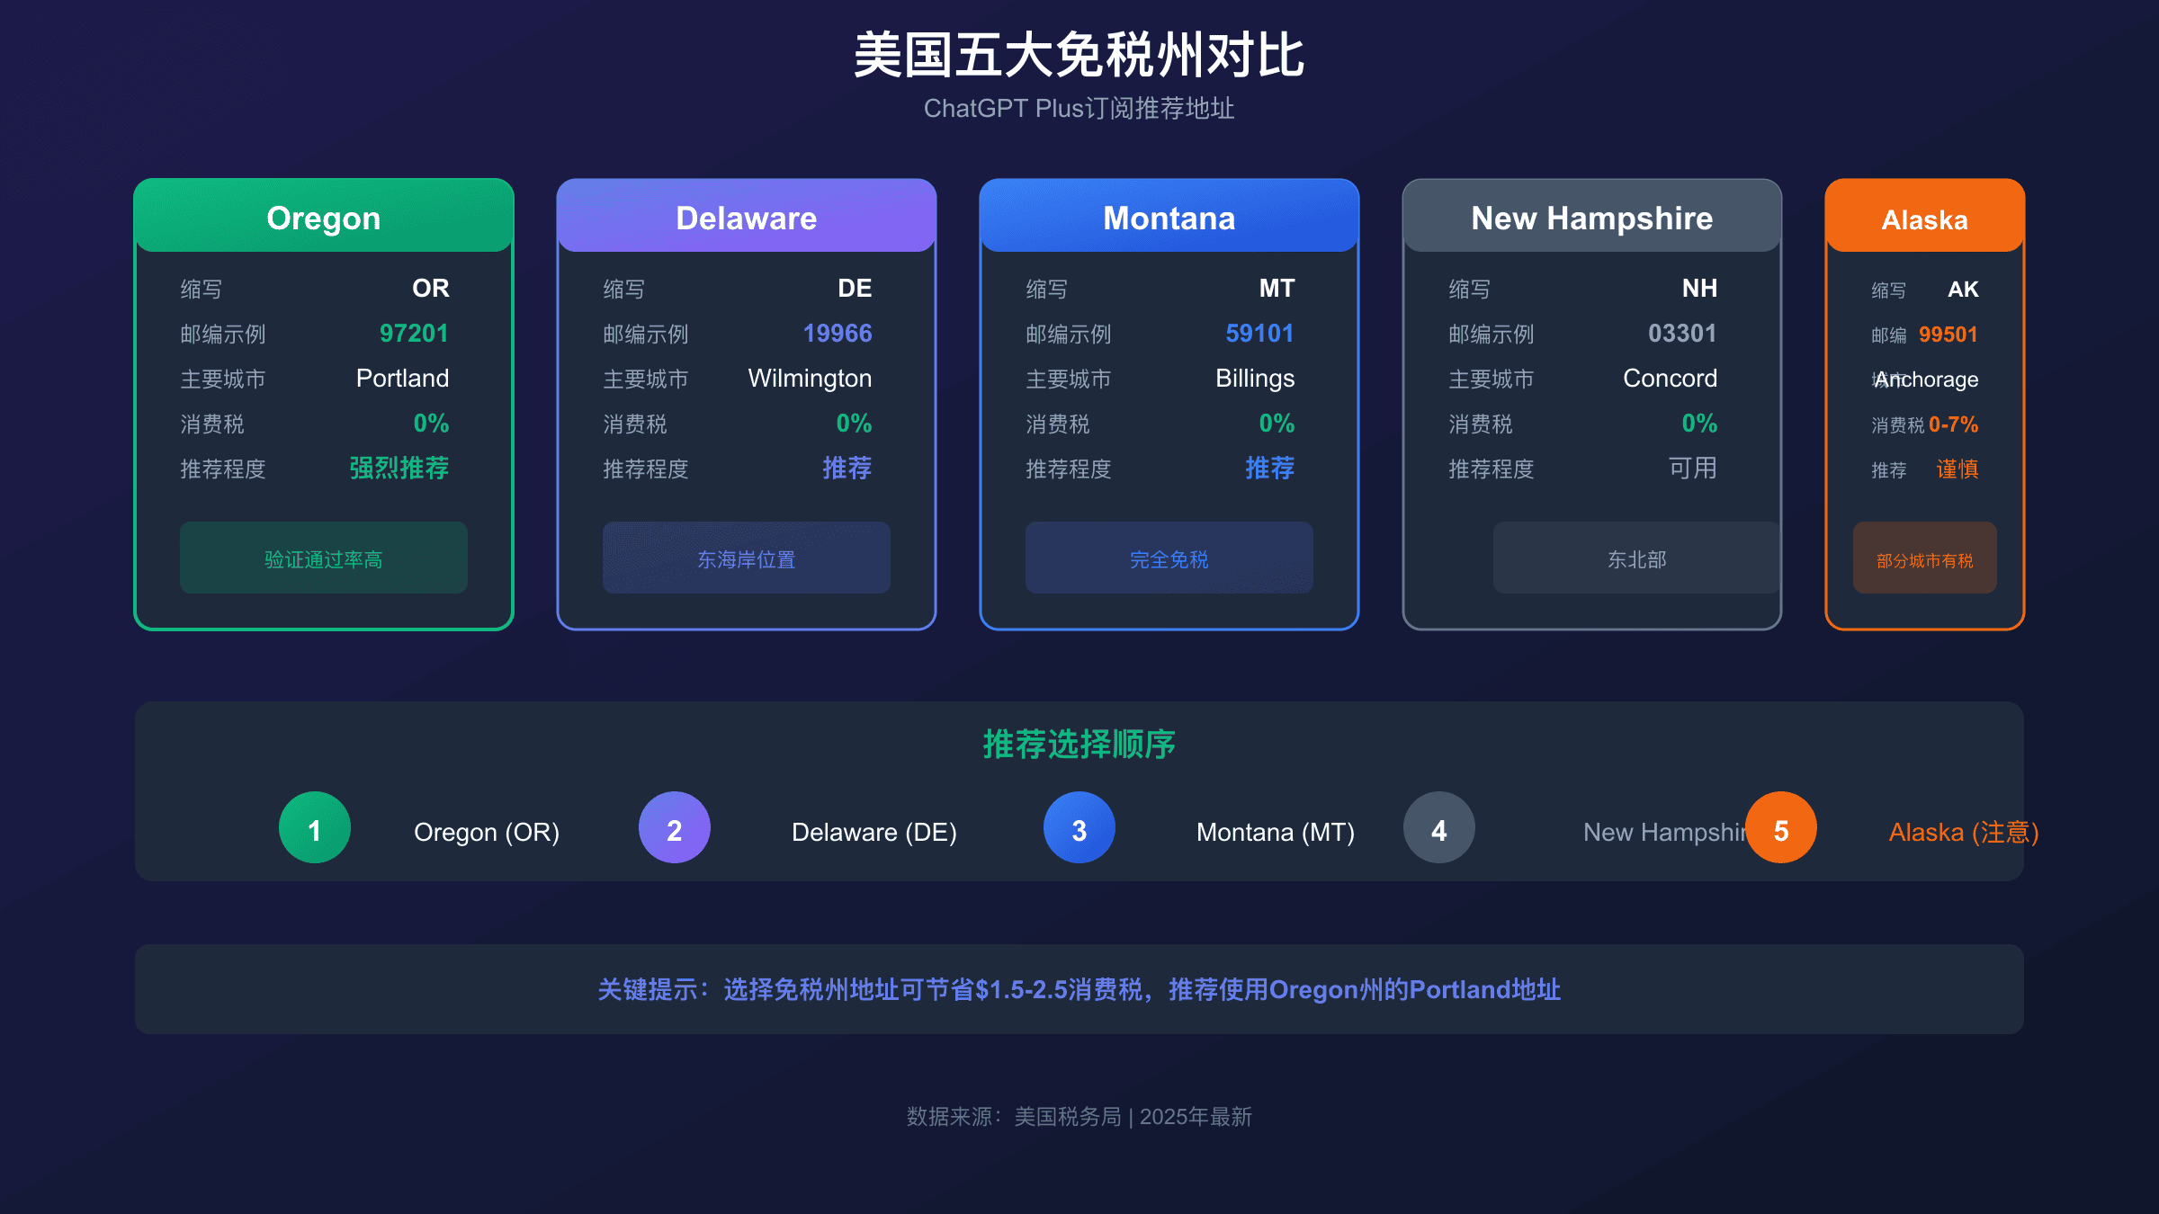Click the blue number 3 circle
The image size is (2159, 1214).
[x=1079, y=828]
